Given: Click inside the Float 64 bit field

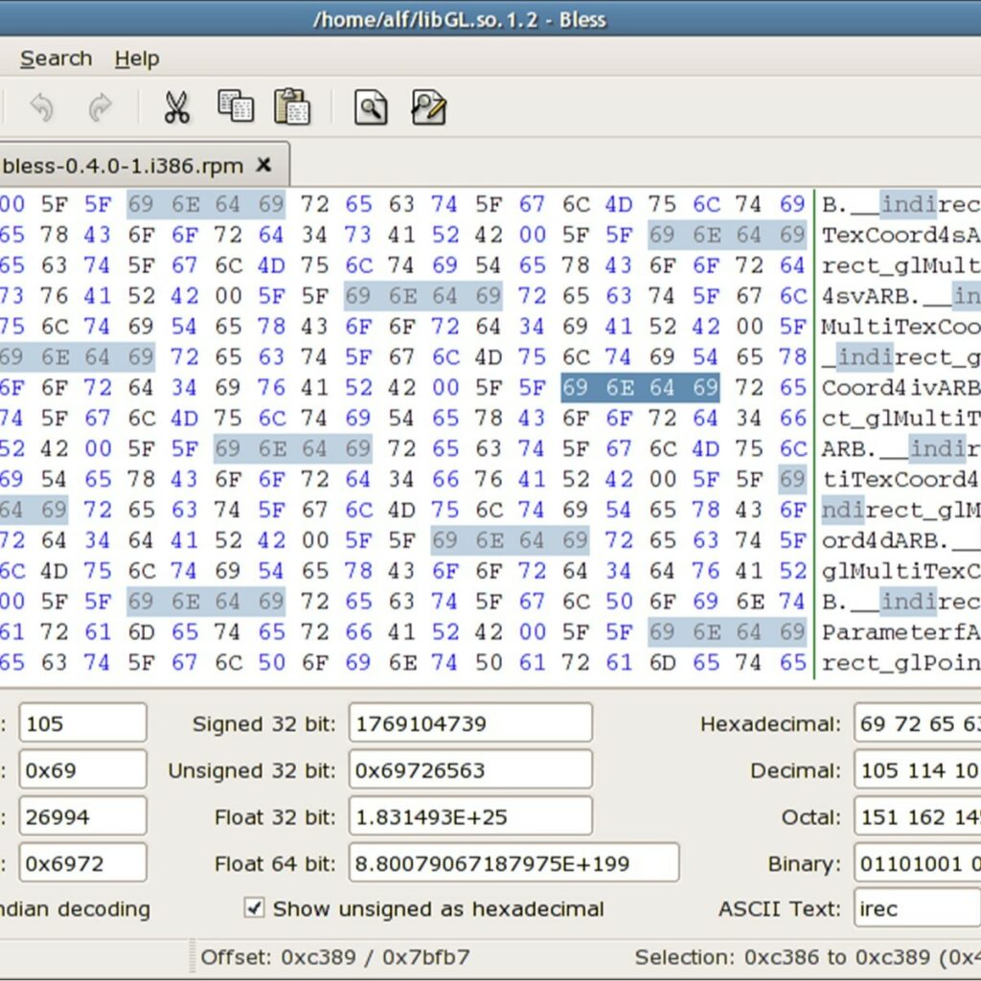Looking at the screenshot, I should (x=514, y=862).
